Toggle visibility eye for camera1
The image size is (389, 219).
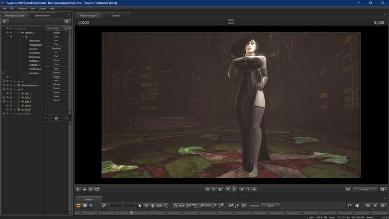click(x=7, y=33)
